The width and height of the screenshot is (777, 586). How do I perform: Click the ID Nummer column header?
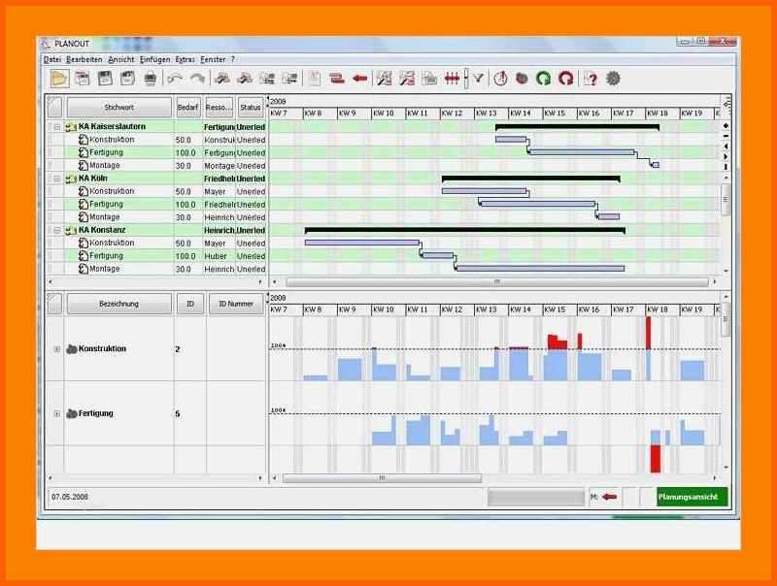(x=236, y=304)
